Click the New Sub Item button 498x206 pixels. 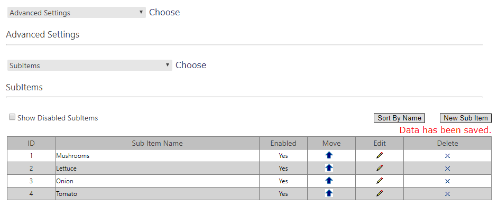point(466,118)
